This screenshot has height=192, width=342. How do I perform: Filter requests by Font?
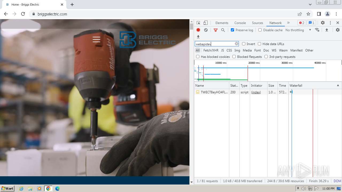(x=258, y=50)
